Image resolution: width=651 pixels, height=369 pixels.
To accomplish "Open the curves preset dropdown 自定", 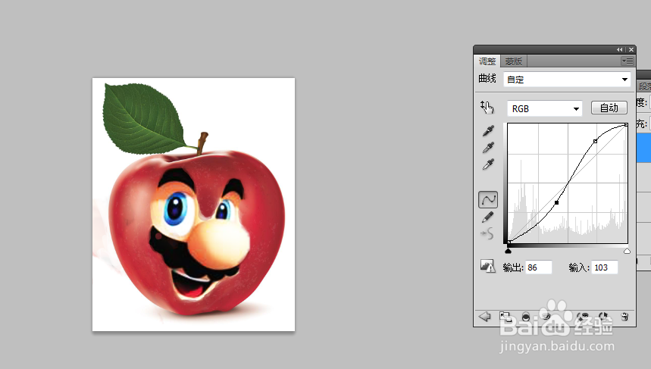I will click(567, 80).
